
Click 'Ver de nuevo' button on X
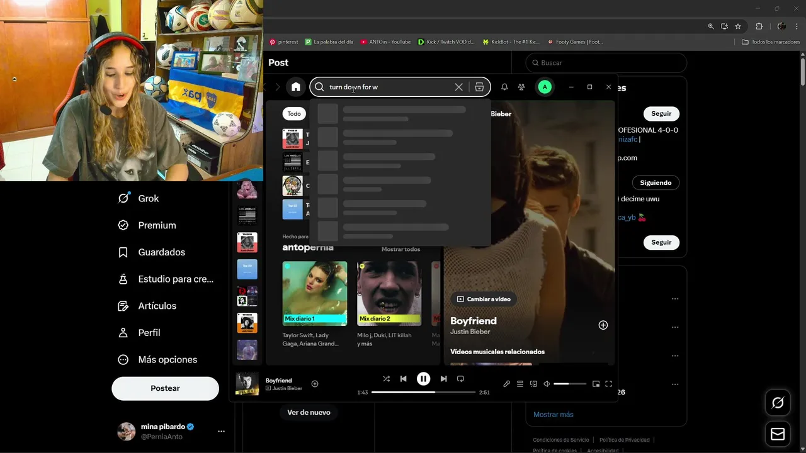(309, 412)
